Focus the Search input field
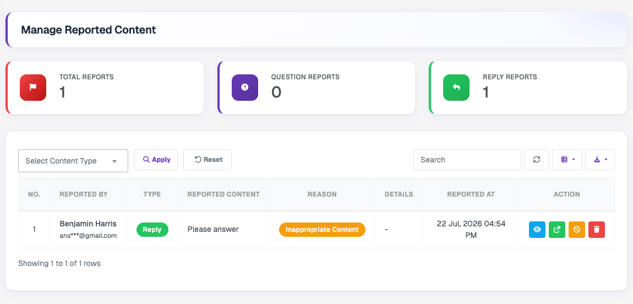This screenshot has height=304, width=633. tap(467, 160)
